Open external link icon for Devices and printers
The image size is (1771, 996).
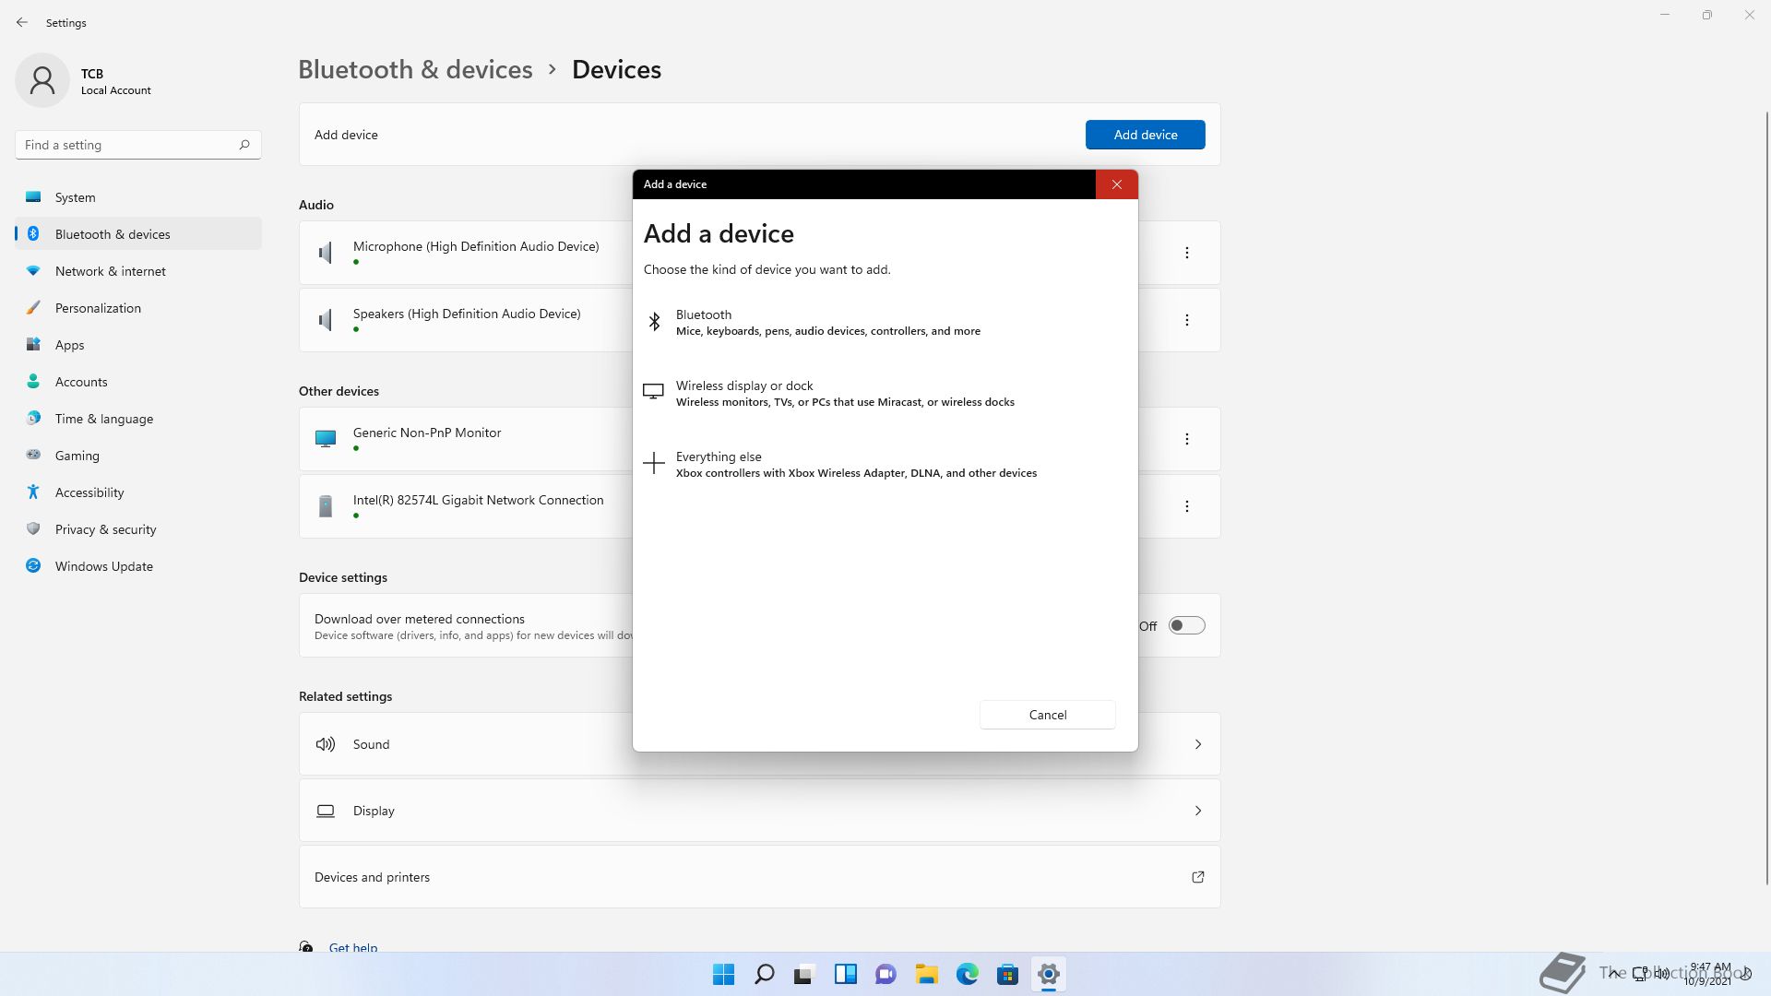pos(1197,877)
